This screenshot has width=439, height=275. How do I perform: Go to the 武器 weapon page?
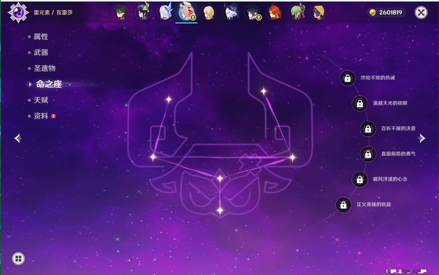tap(41, 53)
